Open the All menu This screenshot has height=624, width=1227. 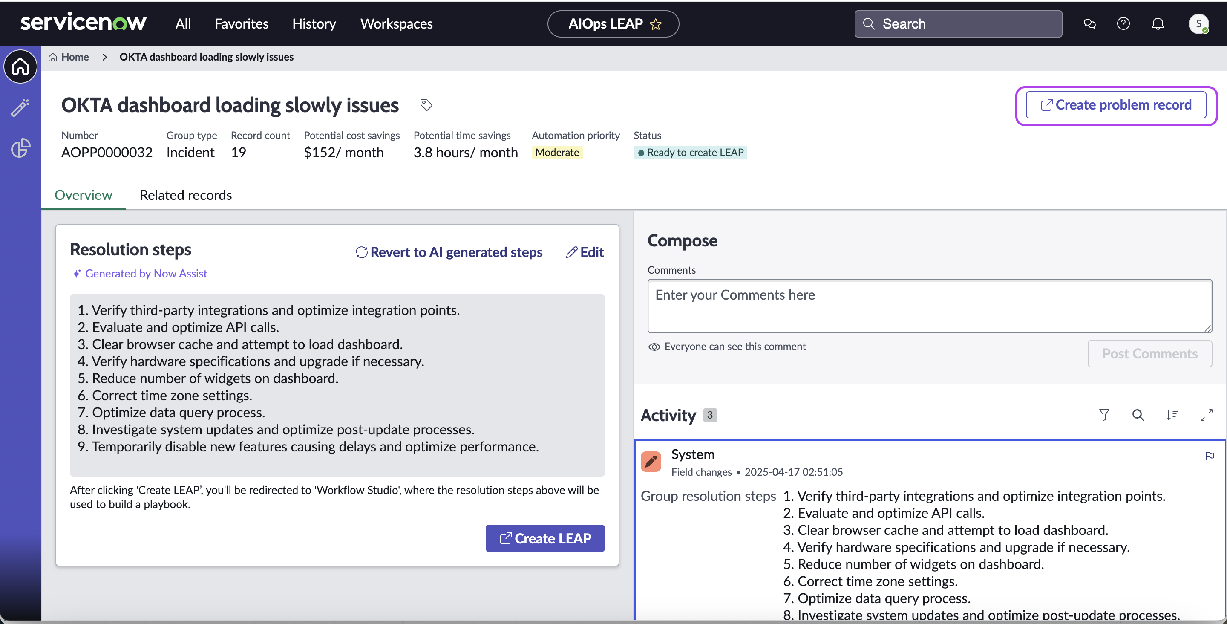183,24
